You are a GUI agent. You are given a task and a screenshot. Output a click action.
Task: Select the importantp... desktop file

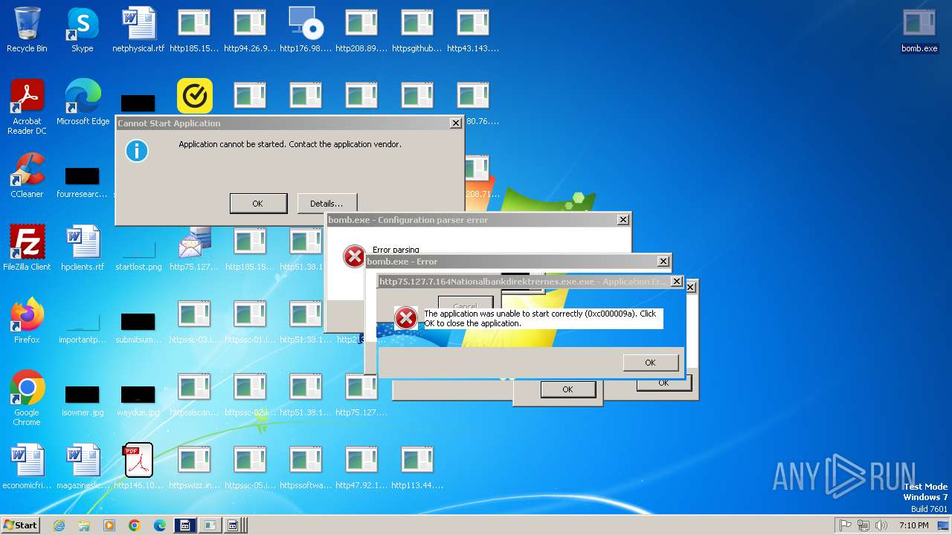pyautogui.click(x=83, y=328)
